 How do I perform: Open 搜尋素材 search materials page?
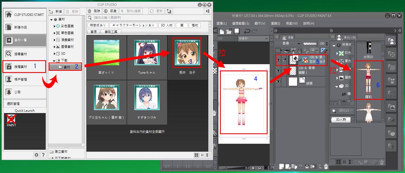(25, 54)
